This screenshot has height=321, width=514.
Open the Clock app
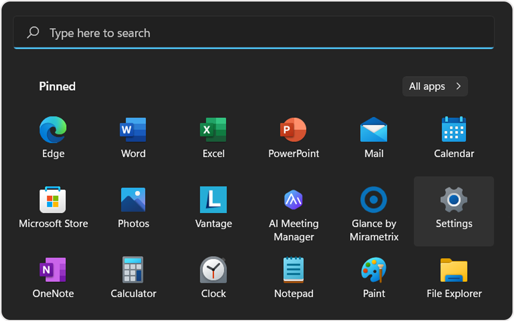213,277
